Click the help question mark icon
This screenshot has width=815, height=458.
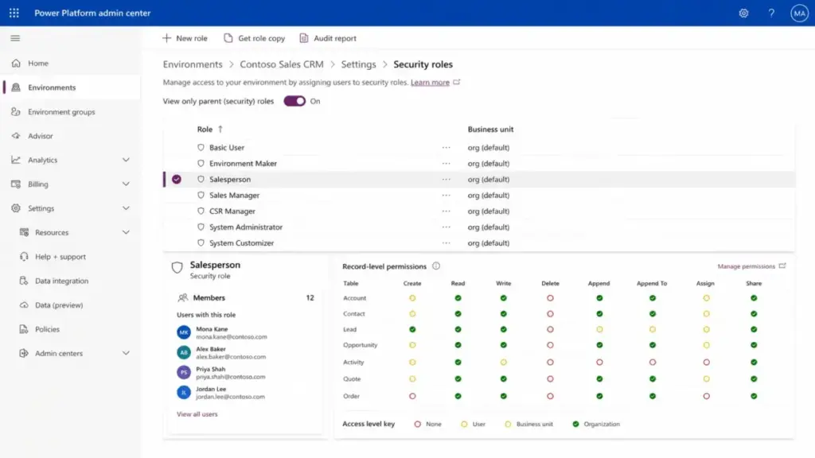pyautogui.click(x=771, y=13)
